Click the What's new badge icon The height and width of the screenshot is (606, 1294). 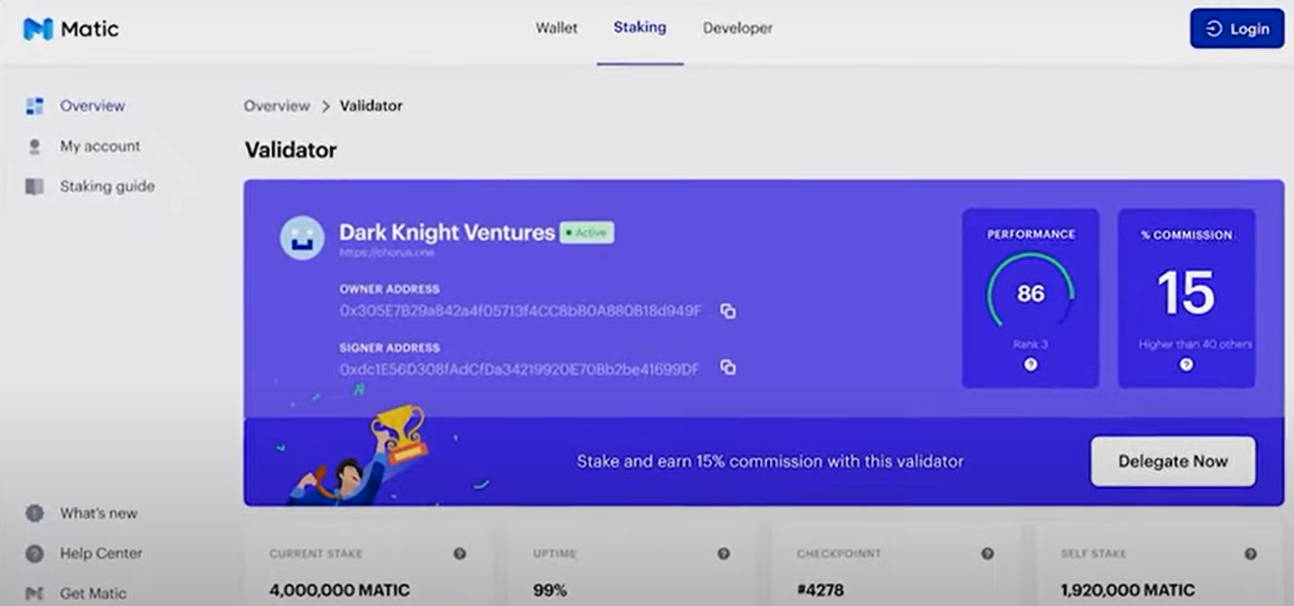point(34,513)
